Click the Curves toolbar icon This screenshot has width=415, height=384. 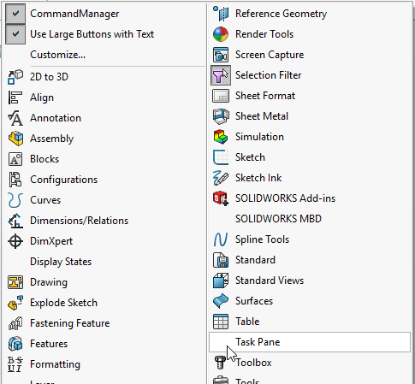click(15, 200)
